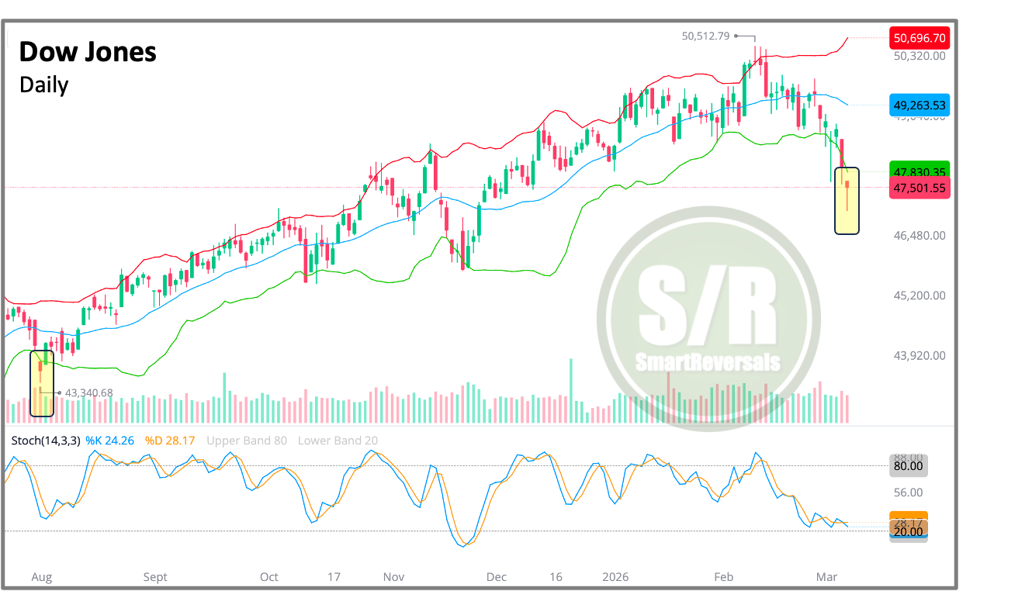The width and height of the screenshot is (1032, 591).
Task: Click the 17 date label after Oct
Action: [334, 577]
